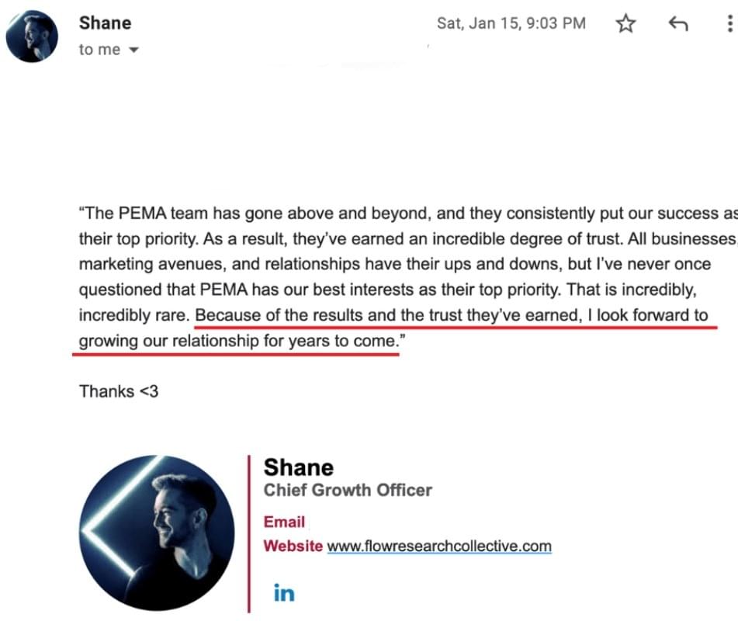
Task: Click the Chief Growth Officer title
Action: [348, 490]
